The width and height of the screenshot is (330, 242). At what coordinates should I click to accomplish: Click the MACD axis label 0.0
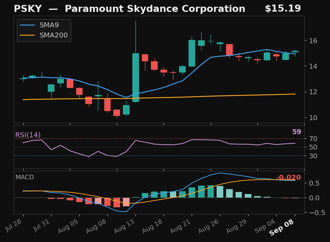click(314, 198)
